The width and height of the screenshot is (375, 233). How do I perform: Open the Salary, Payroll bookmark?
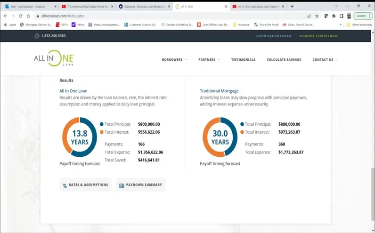click(298, 24)
